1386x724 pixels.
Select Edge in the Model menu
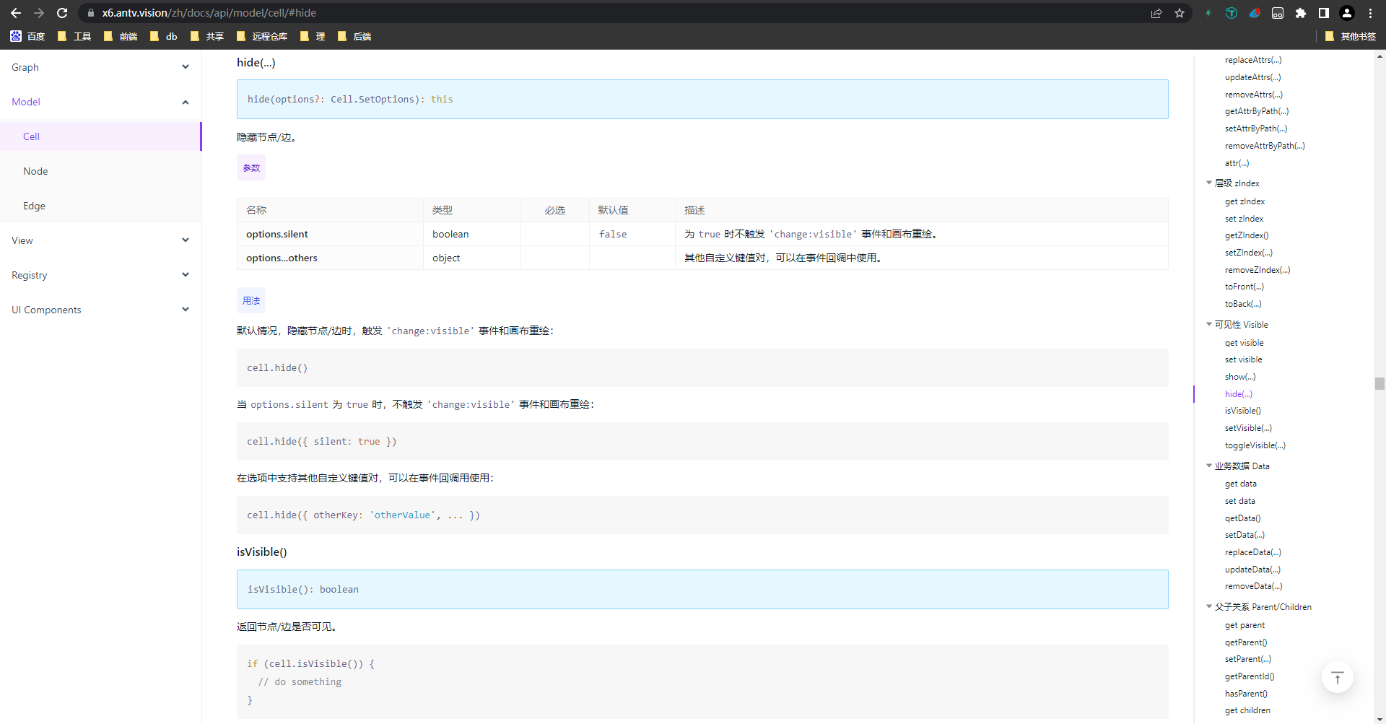click(100, 206)
